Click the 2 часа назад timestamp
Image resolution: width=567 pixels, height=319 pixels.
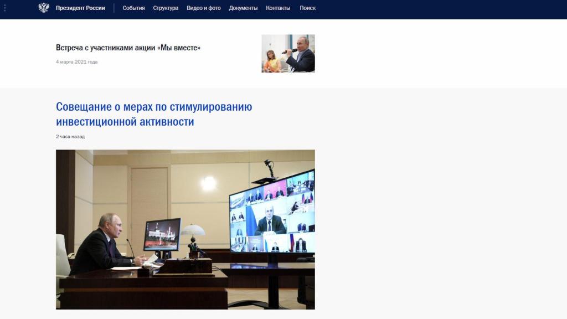[69, 136]
